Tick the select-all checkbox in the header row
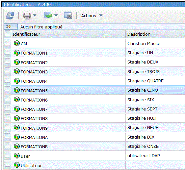185x170 pixels. pos(7,33)
